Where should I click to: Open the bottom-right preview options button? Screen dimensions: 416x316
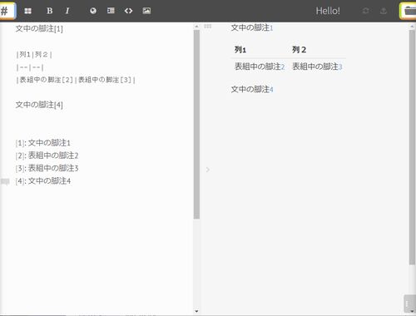[x=408, y=304]
